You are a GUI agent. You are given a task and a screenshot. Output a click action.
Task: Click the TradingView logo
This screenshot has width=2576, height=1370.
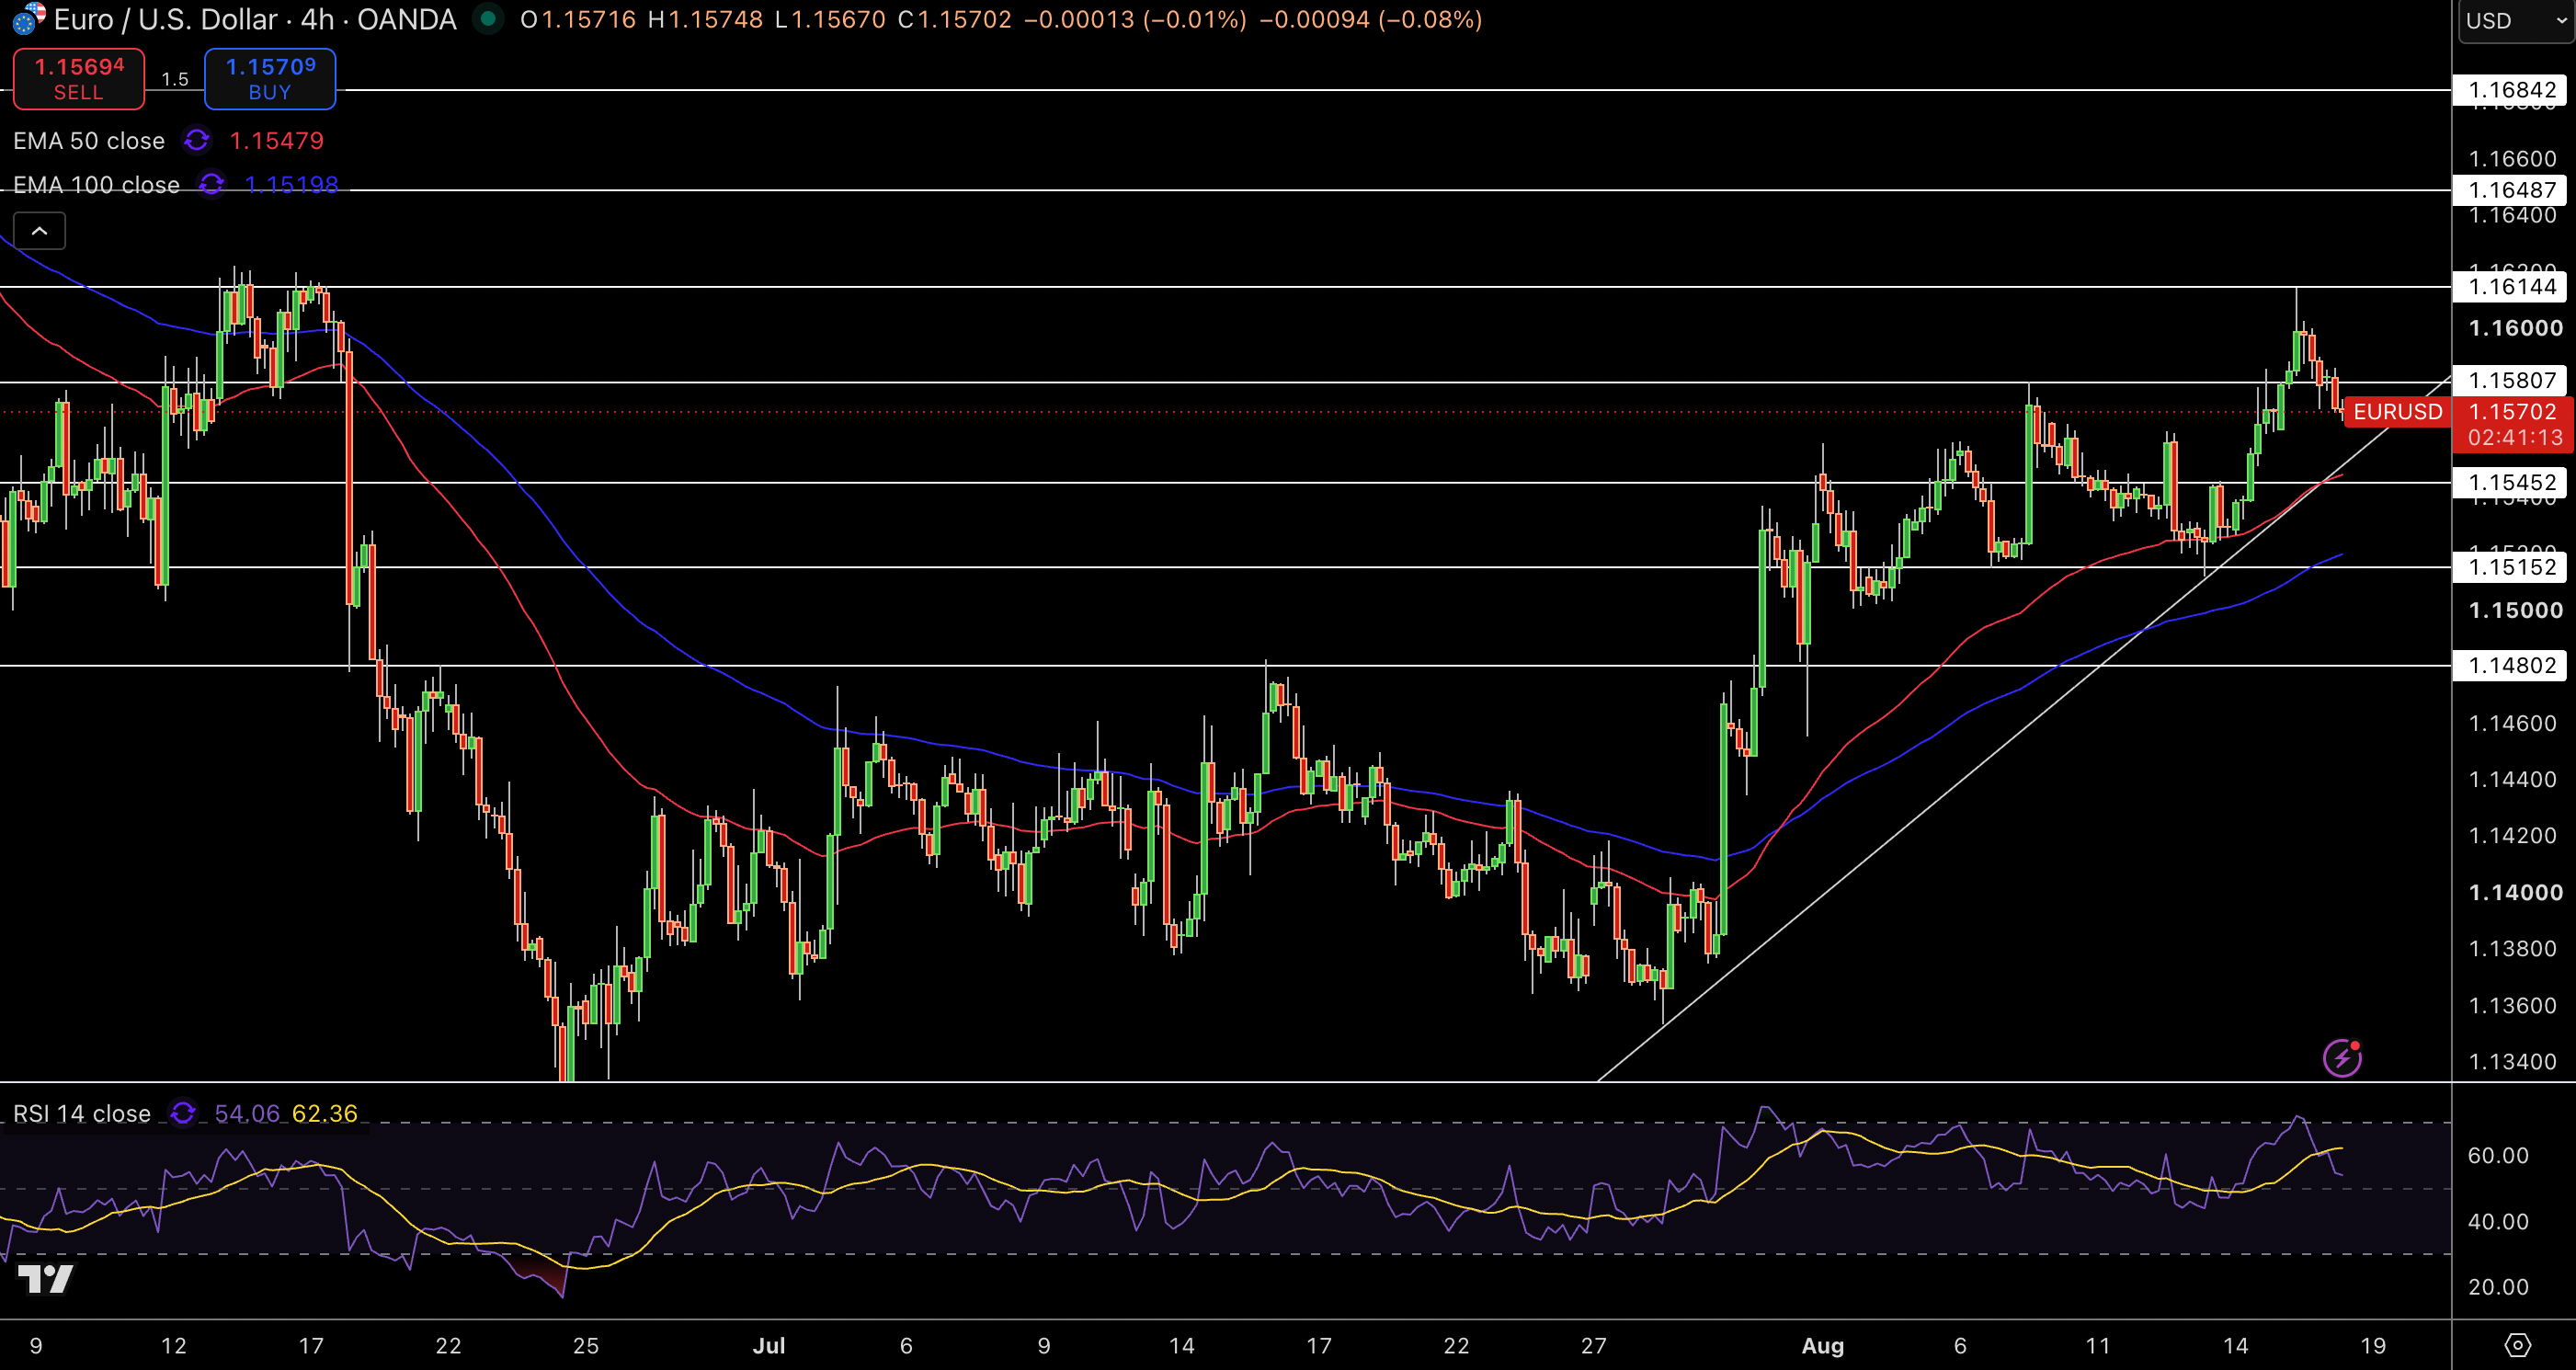[46, 1279]
